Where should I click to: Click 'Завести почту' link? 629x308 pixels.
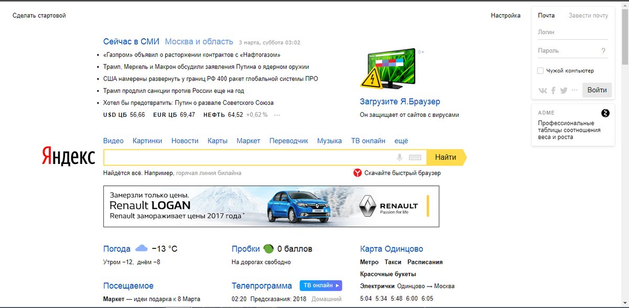pyautogui.click(x=588, y=16)
